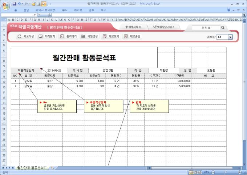Click the 출력하기 button

coord(68,36)
